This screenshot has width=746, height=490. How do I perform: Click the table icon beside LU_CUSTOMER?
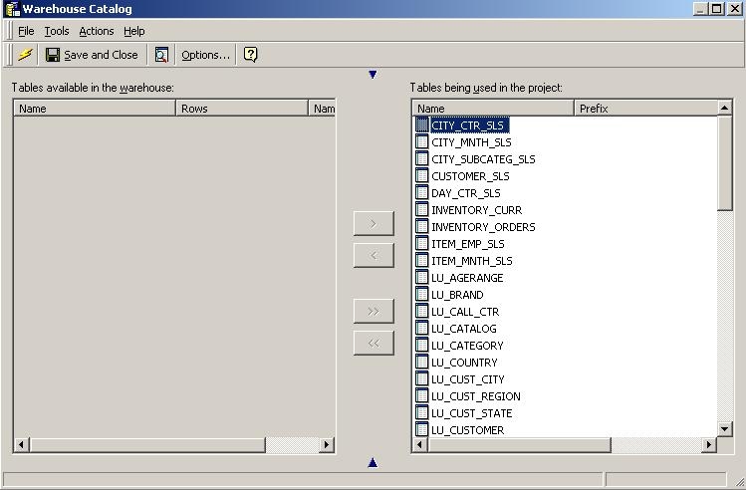[422, 430]
